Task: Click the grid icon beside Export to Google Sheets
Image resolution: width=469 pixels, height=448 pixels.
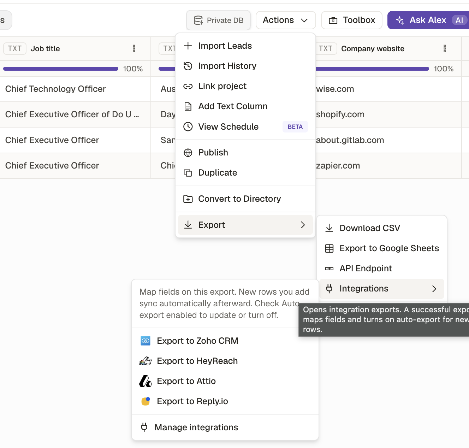Action: tap(329, 248)
